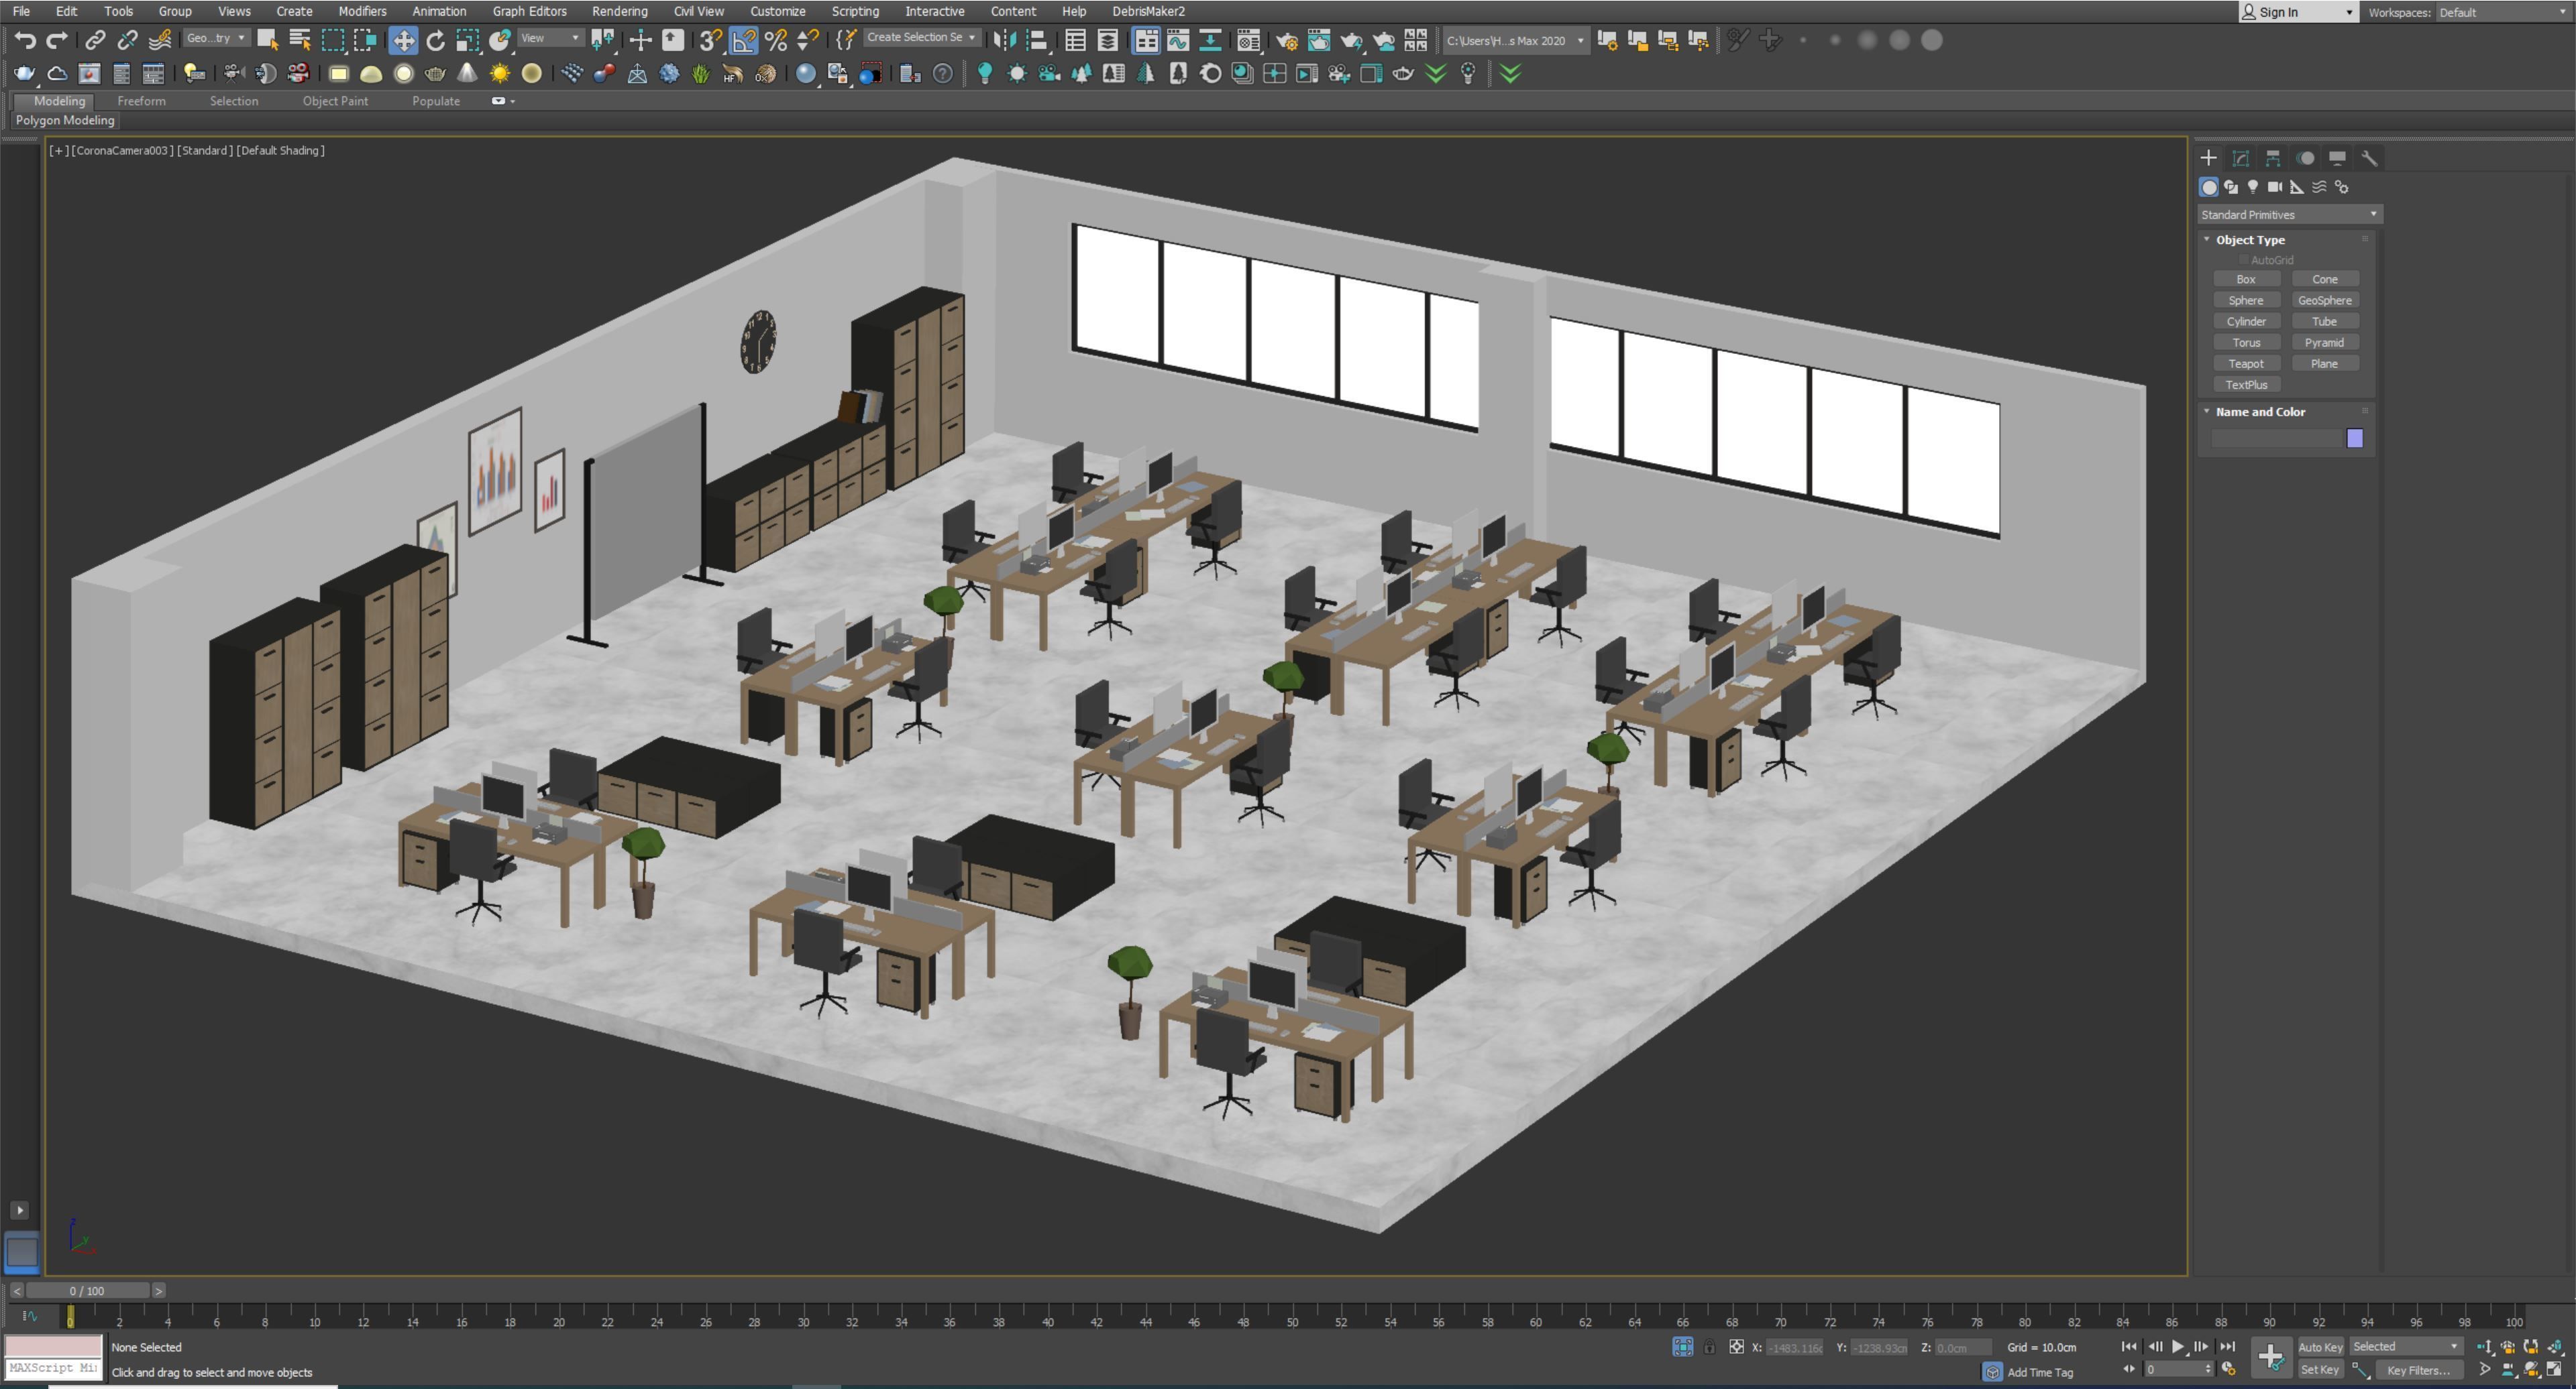Activate the Select and Rotate tool

(x=436, y=40)
